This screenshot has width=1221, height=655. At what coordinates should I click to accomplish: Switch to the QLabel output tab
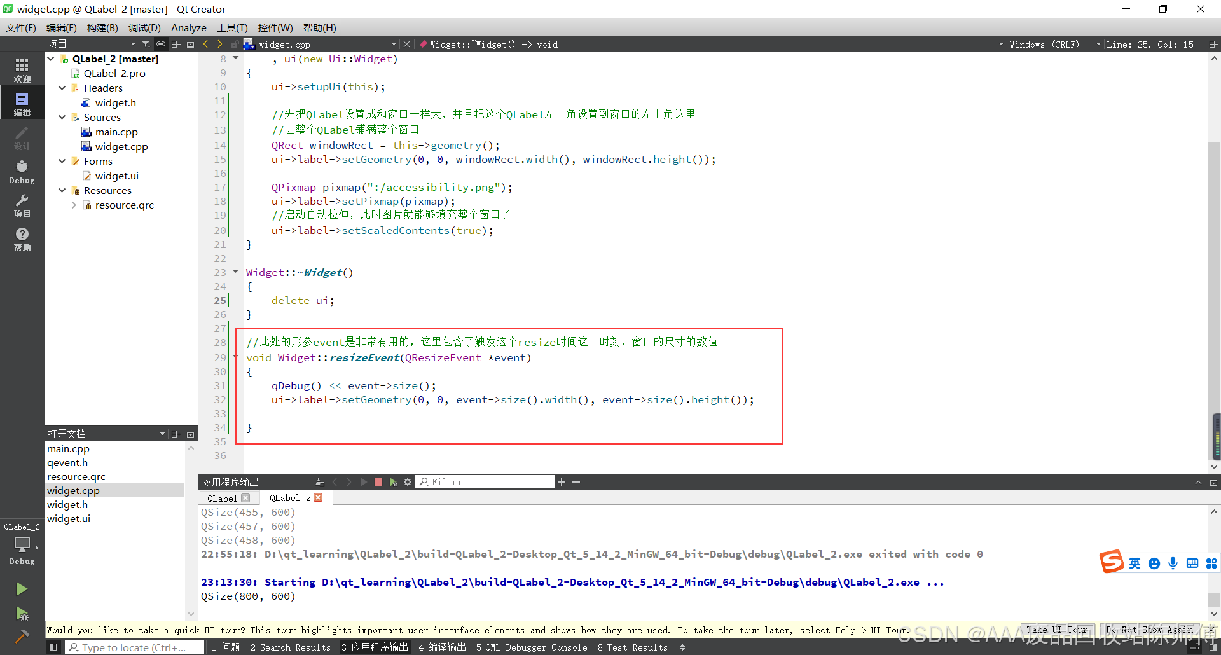click(222, 498)
